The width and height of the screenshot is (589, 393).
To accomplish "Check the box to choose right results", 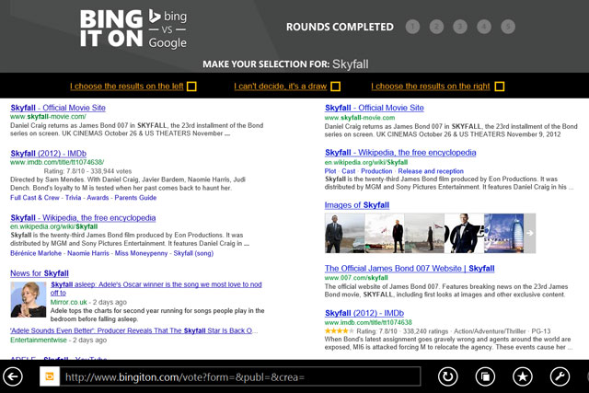I will pyautogui.click(x=499, y=87).
